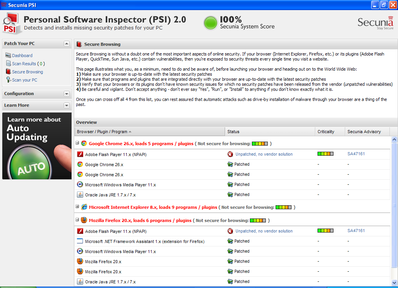Viewport: 398px width, 288px height.
Task: Click the Dashboard icon in the sidebar
Action: (x=8, y=55)
